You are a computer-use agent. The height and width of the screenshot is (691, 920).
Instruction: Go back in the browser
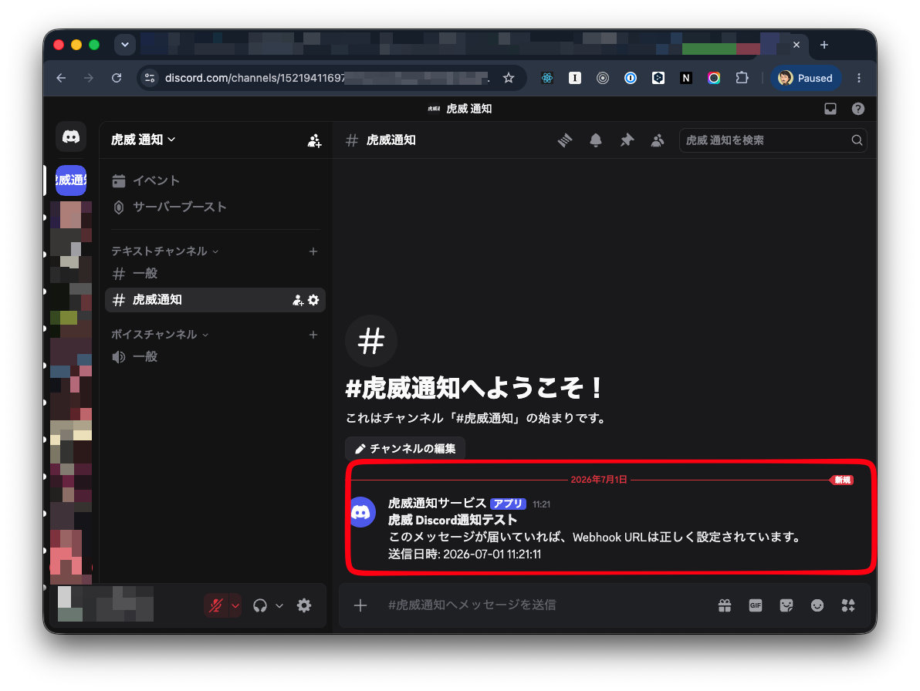tap(61, 78)
